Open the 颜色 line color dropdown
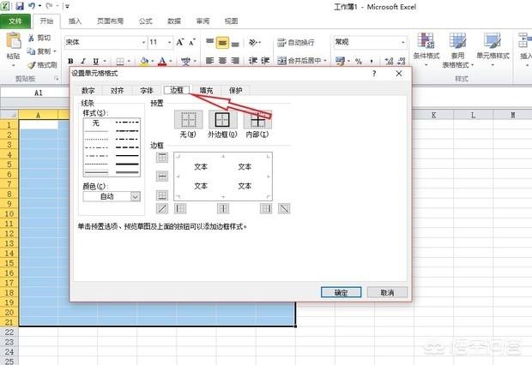 [x=112, y=196]
